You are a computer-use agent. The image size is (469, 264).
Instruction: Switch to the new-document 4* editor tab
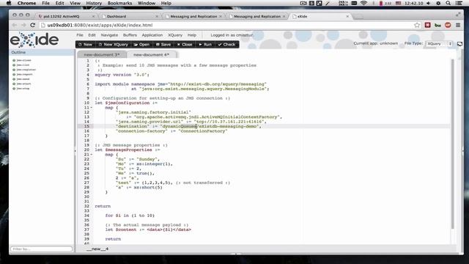[x=152, y=55]
